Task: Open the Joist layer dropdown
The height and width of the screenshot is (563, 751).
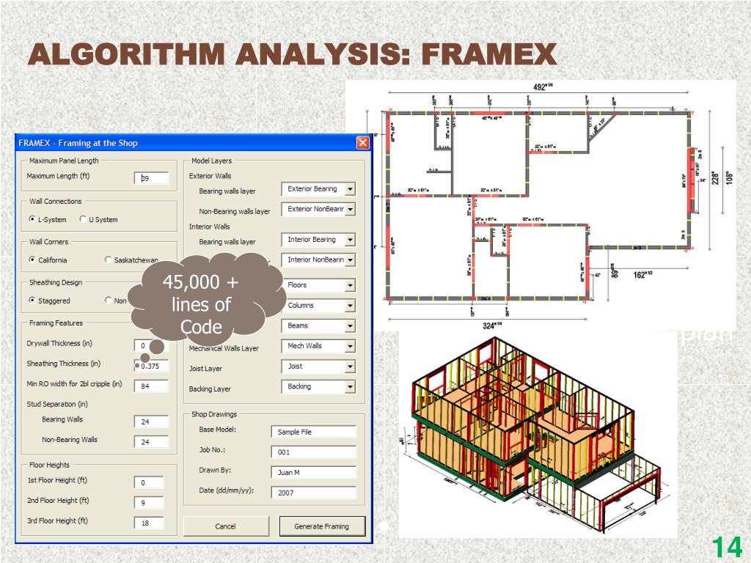Action: click(x=350, y=367)
